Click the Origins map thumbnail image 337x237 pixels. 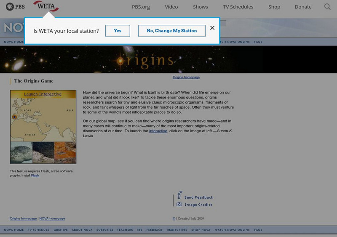pos(43,127)
